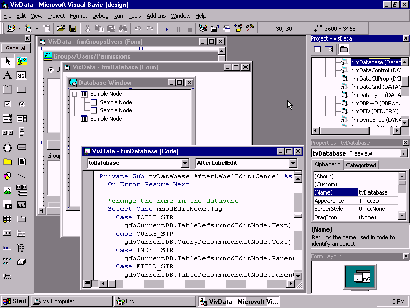Click the Form Layout Window toolbar icon
Viewport: 410px width, 308px height.
(227, 28)
